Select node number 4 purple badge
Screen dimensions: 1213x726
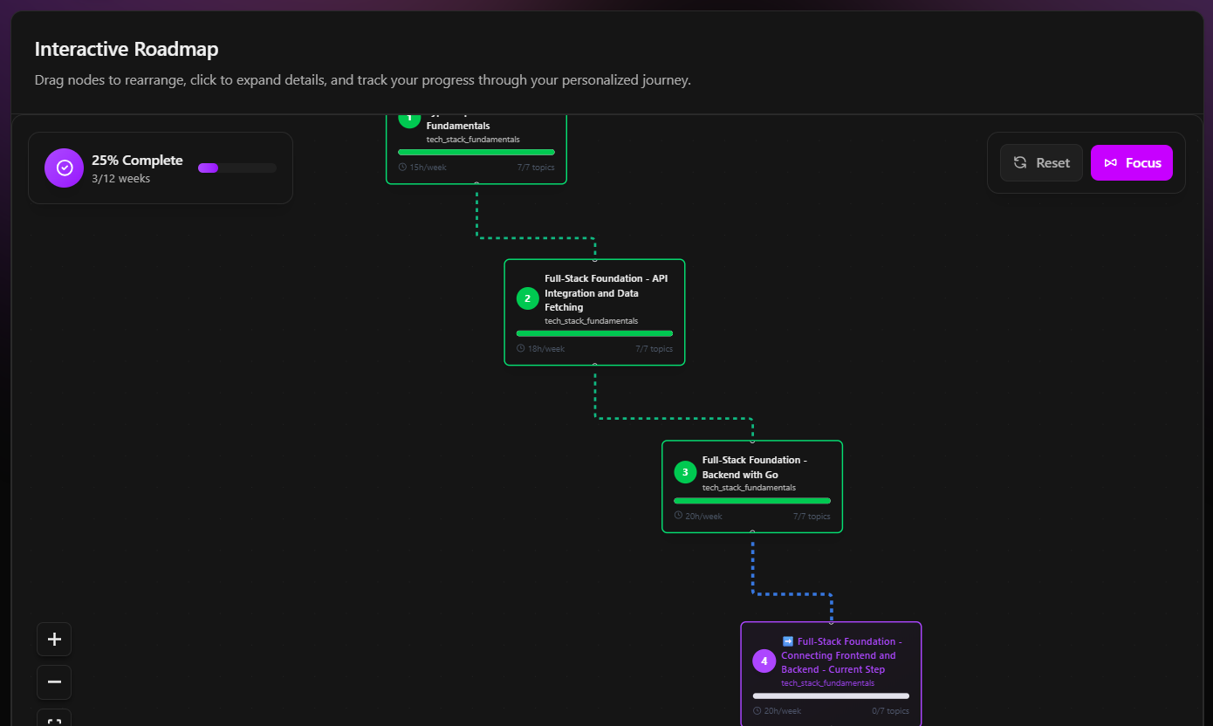click(x=764, y=661)
